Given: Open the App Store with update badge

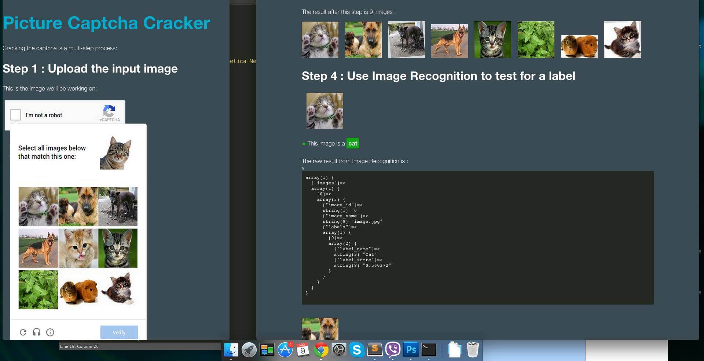Looking at the screenshot, I should click(285, 350).
